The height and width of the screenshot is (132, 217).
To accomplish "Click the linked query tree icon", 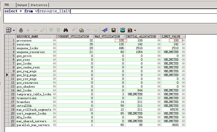I will tap(105, 30).
